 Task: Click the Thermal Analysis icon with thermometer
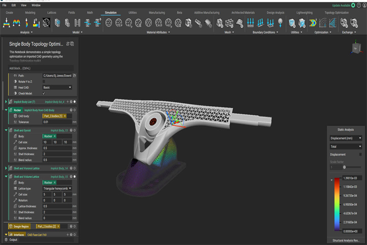click(36, 23)
